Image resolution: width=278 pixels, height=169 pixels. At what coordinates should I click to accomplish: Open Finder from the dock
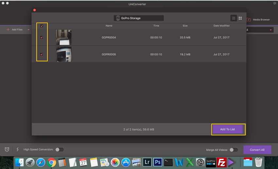(19, 162)
